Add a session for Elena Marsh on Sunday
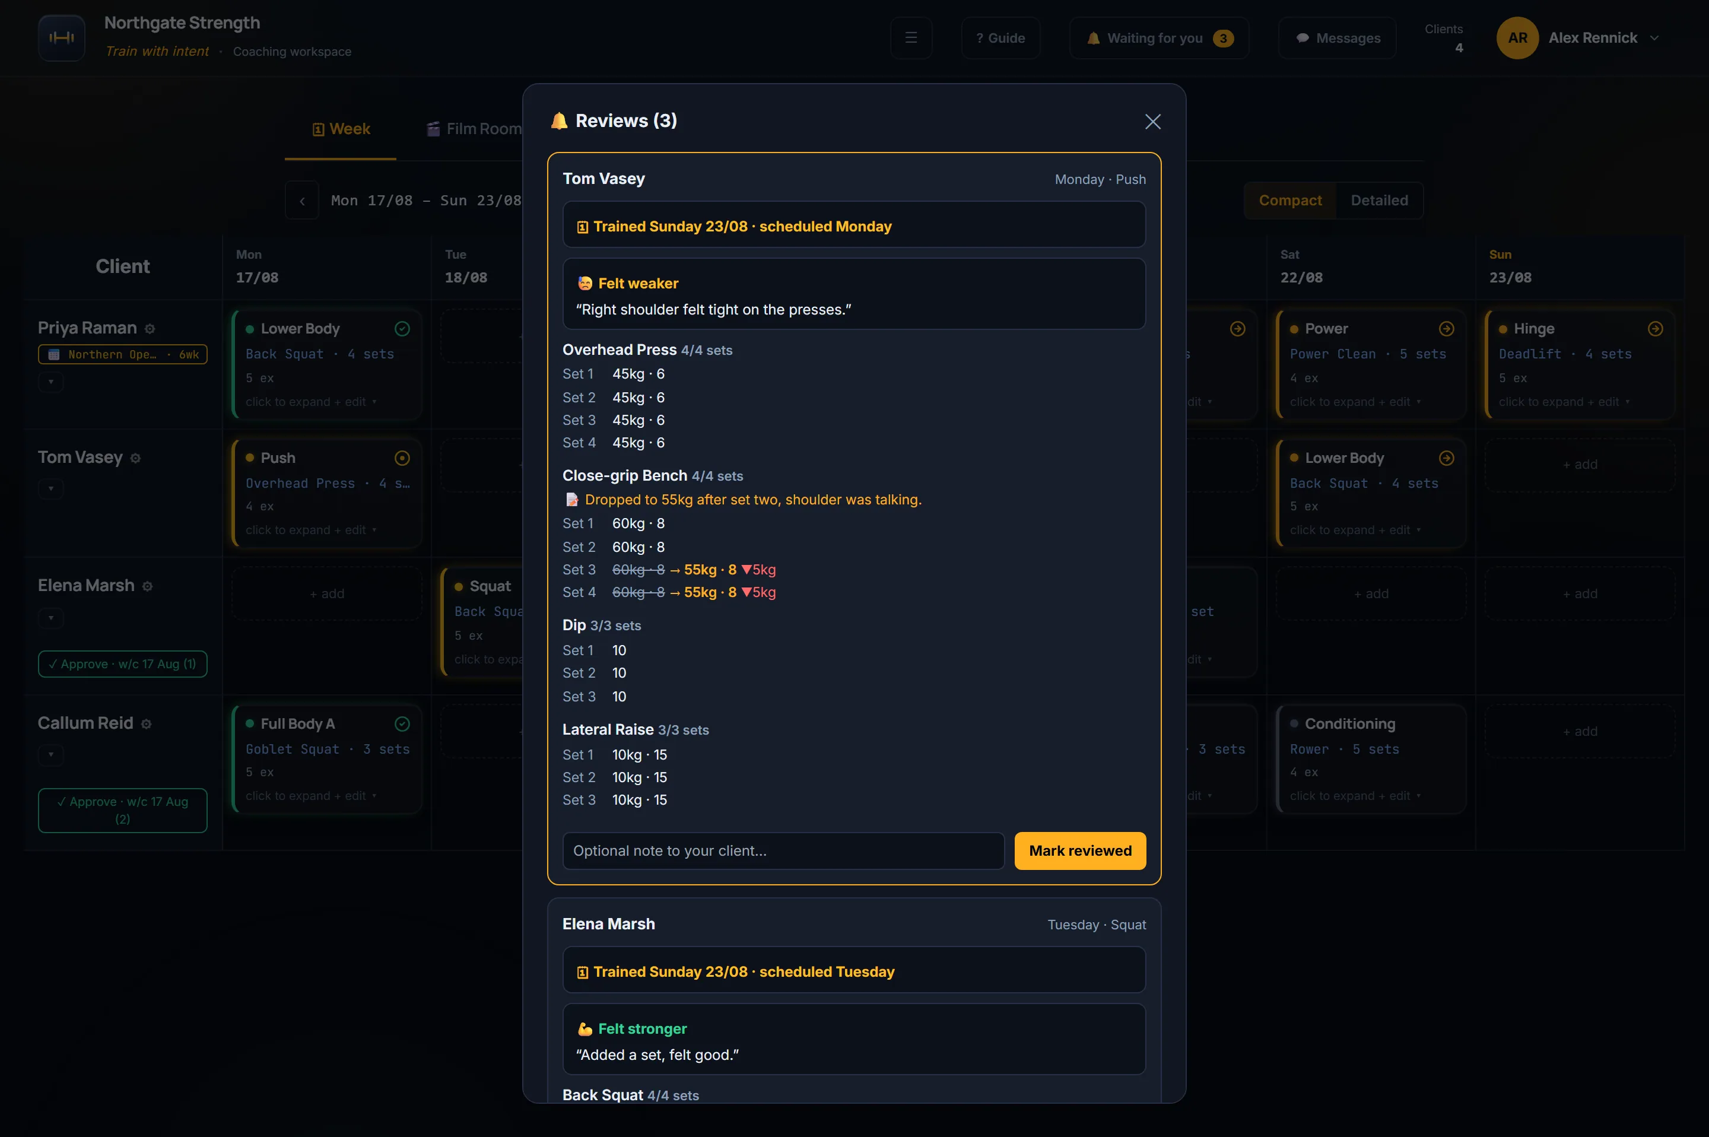The image size is (1709, 1137). tap(1580, 594)
